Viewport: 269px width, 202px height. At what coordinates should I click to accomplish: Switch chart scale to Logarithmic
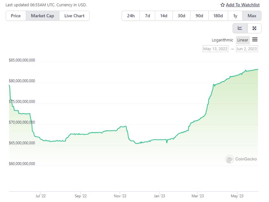(x=222, y=40)
